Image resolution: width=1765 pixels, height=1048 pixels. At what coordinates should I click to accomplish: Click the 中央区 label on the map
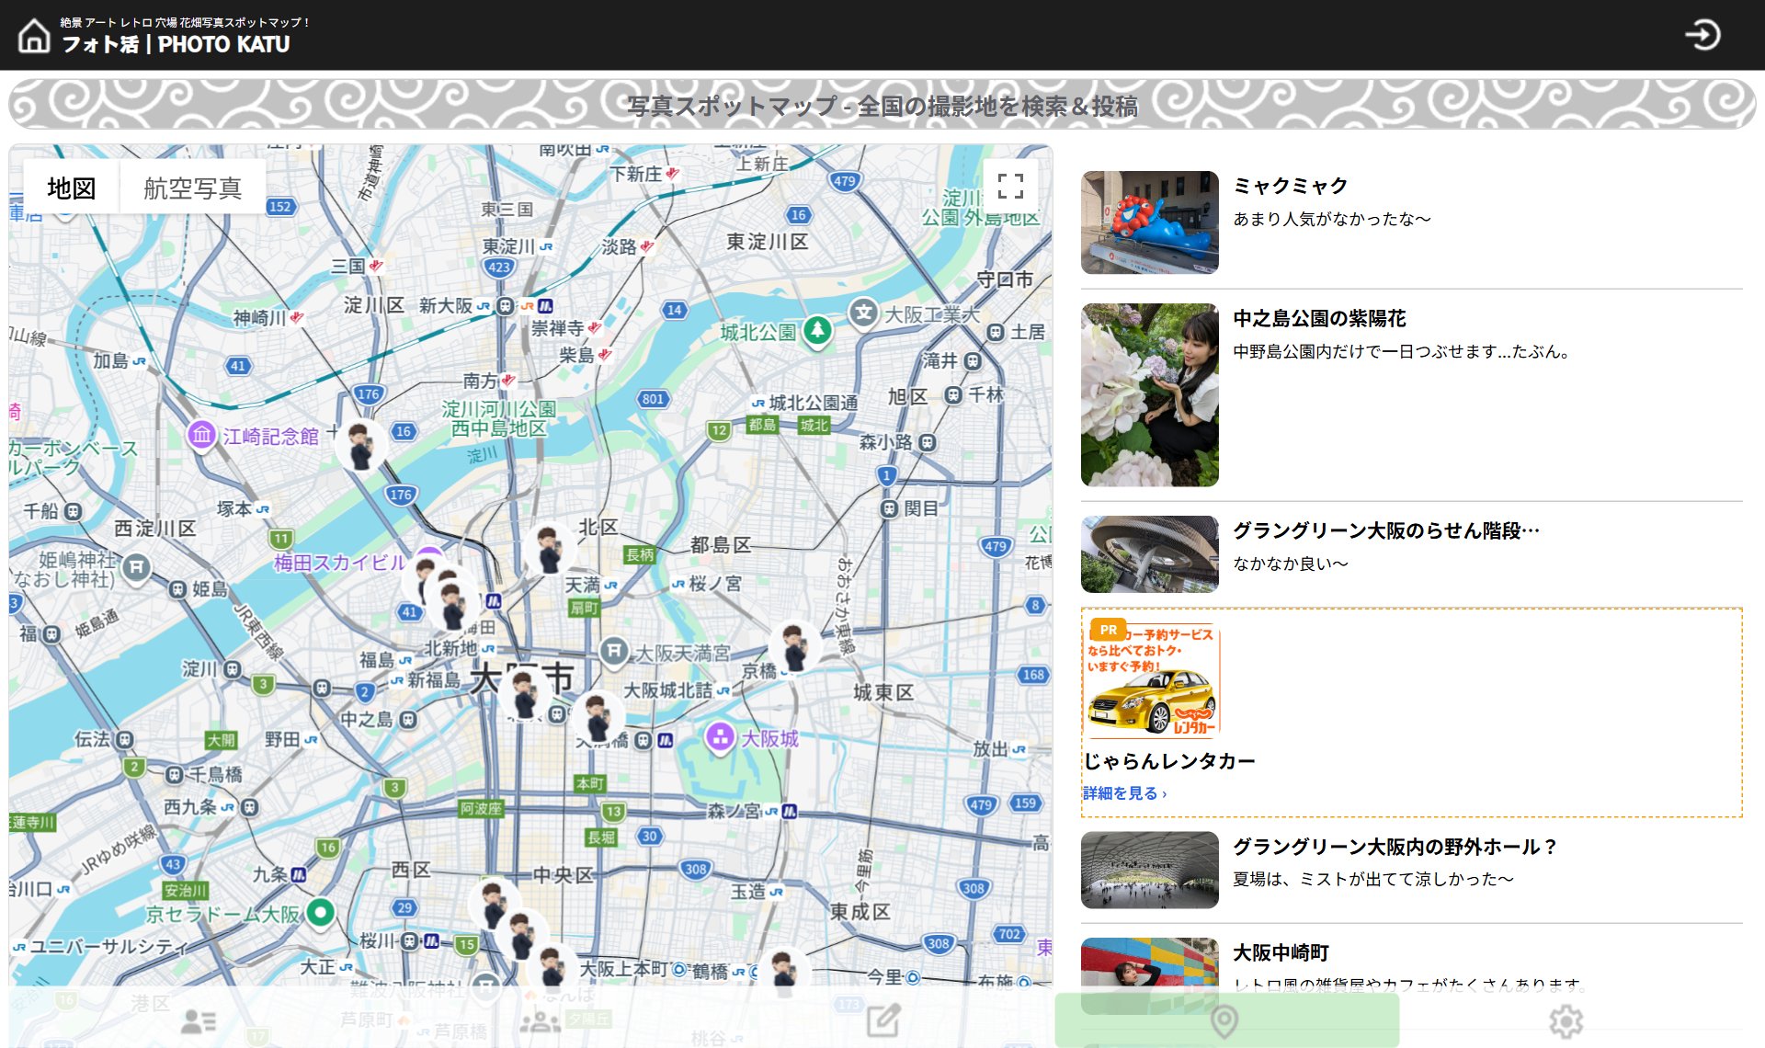coord(564,874)
